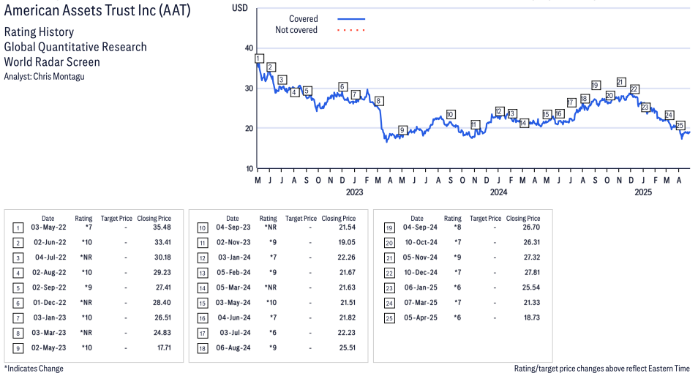Click the closing price 30.18
This screenshot has width=698, height=373.
tap(162, 257)
